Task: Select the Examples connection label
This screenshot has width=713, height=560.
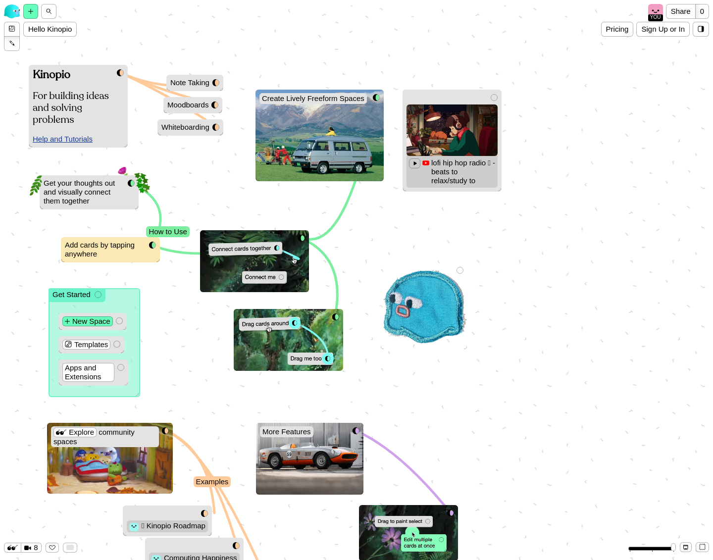Action: [x=212, y=482]
